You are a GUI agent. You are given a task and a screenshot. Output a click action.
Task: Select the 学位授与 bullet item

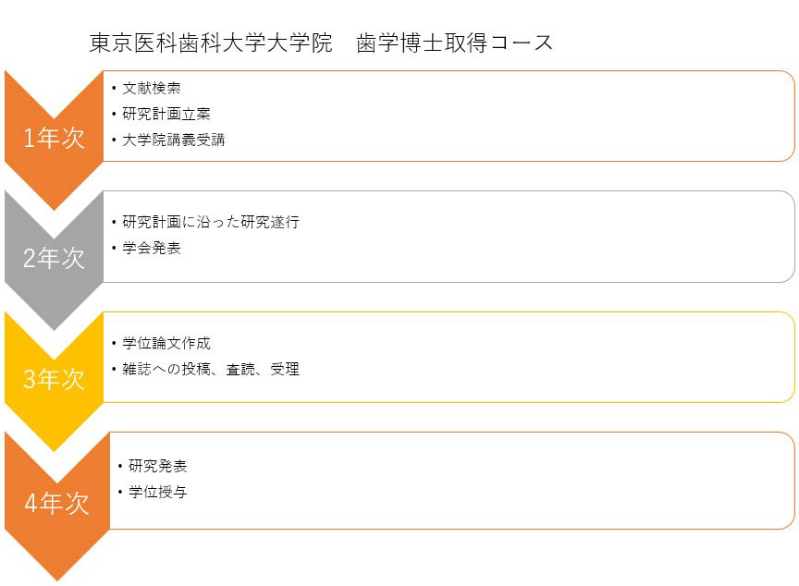pyautogui.click(x=158, y=493)
